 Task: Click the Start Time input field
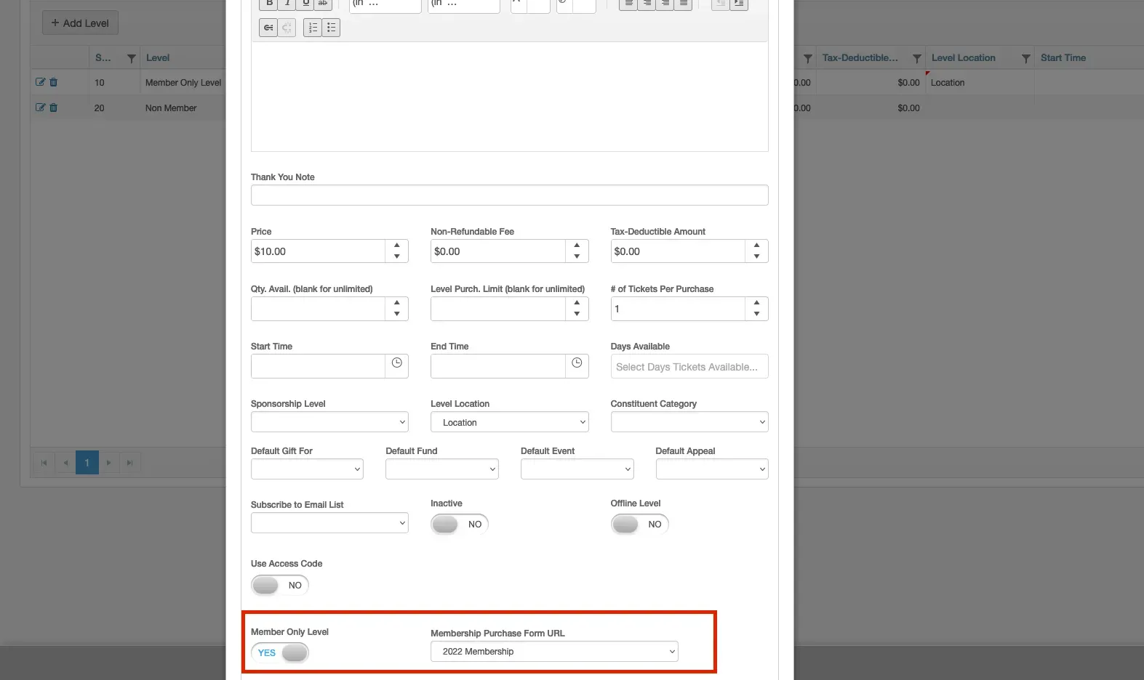[x=318, y=366]
